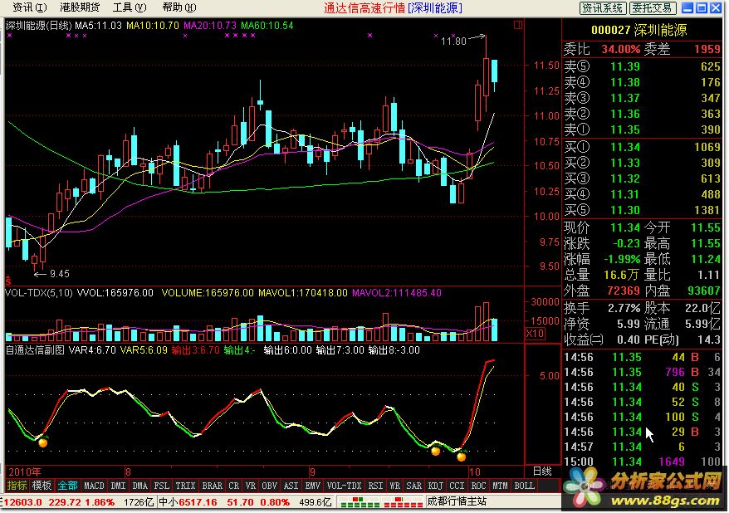Viewport: 729px width, 513px height.
Task: Click the 深圳能源(日线) chart title
Action: pyautogui.click(x=38, y=25)
